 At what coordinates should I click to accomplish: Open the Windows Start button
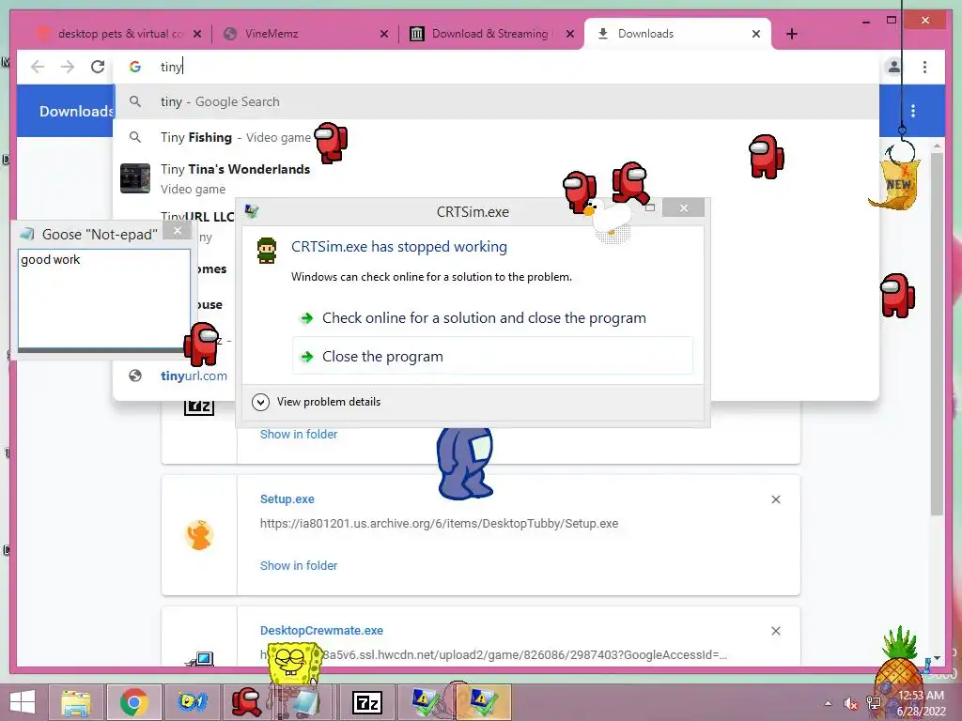pyautogui.click(x=23, y=702)
